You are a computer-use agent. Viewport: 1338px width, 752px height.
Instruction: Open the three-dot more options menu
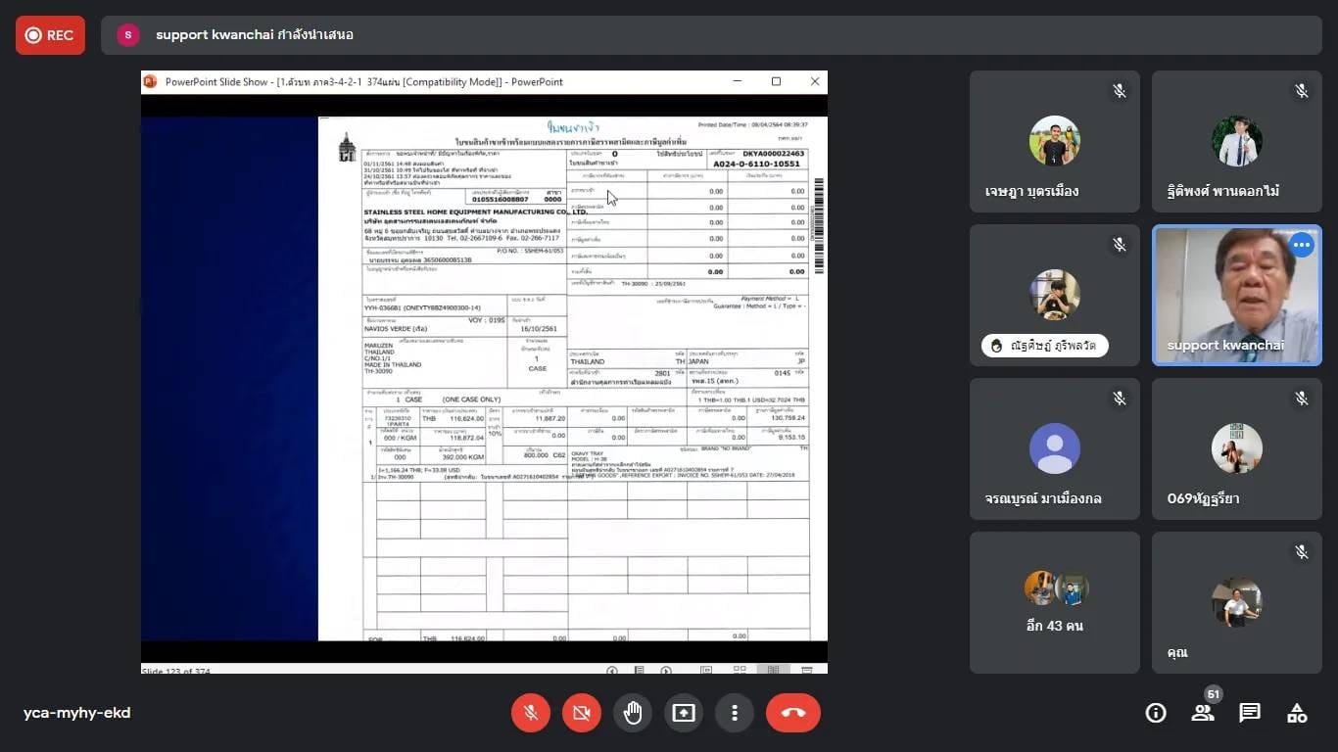(735, 713)
